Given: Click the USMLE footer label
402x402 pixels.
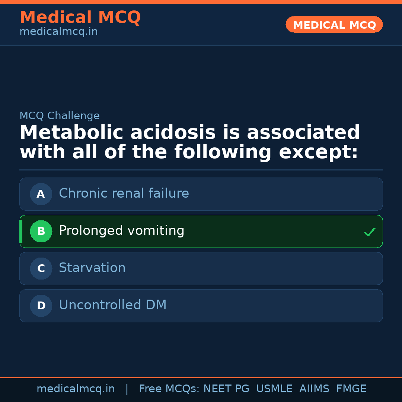Looking at the screenshot, I should click(x=274, y=389).
